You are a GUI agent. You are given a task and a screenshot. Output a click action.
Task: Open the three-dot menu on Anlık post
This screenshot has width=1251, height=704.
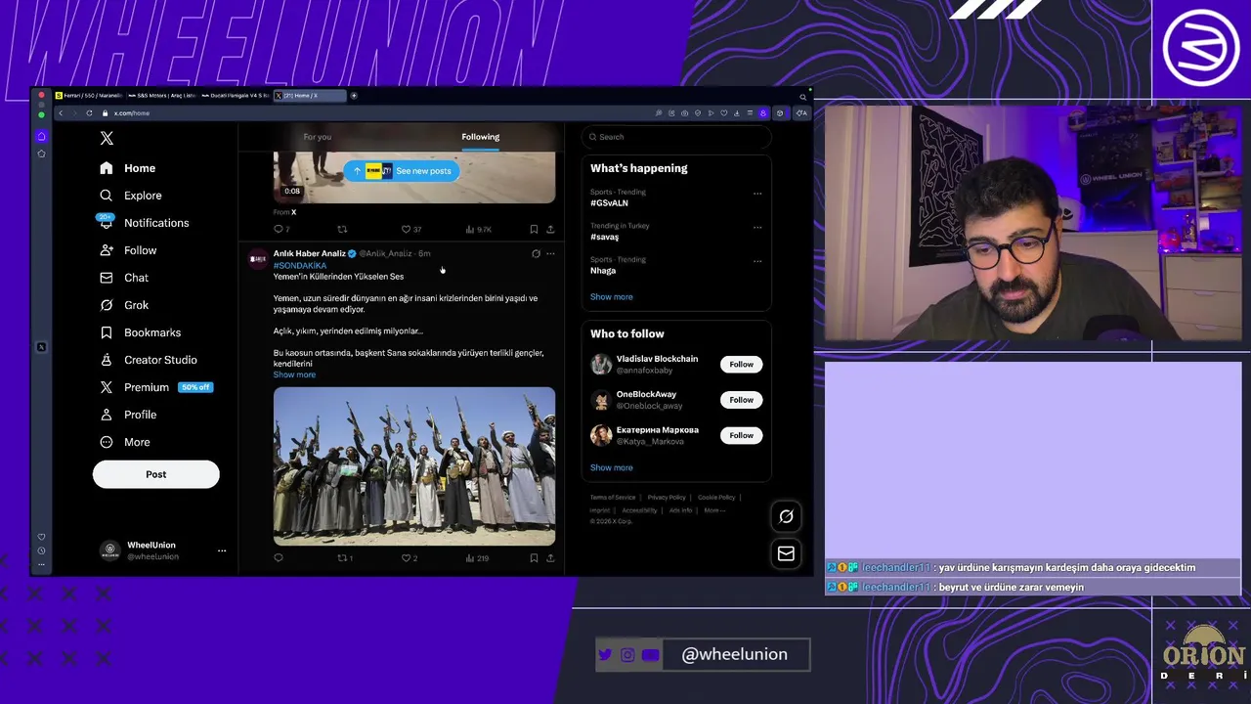click(x=550, y=253)
